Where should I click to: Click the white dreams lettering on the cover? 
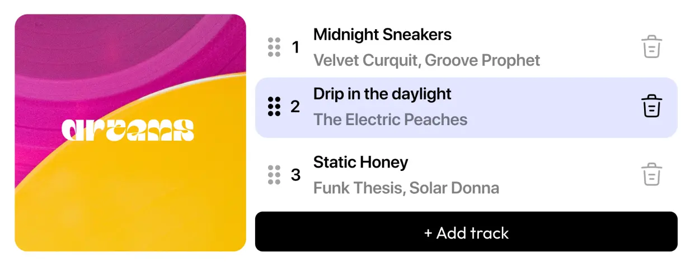(128, 130)
